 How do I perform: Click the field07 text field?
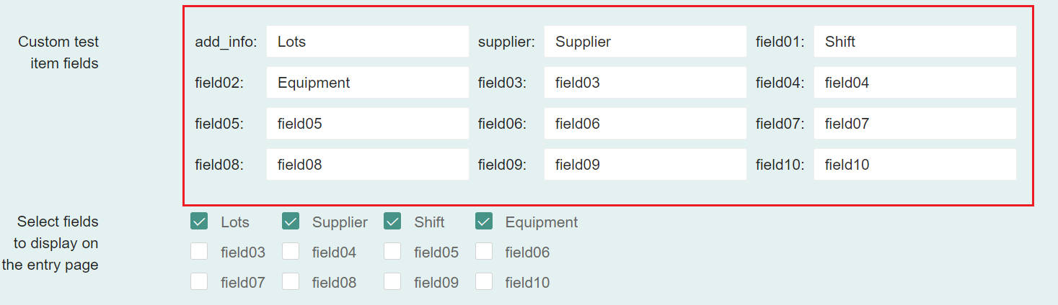[x=914, y=124]
